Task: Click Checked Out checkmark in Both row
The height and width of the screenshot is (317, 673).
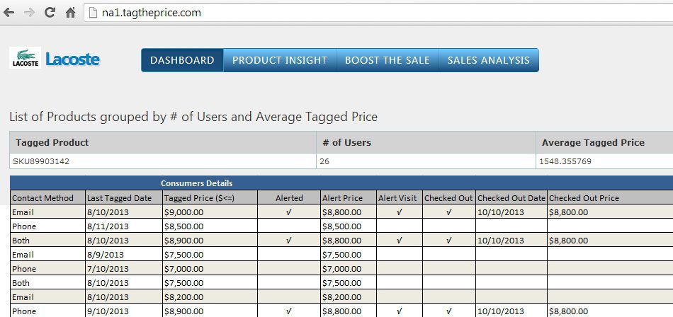Action: [448, 240]
